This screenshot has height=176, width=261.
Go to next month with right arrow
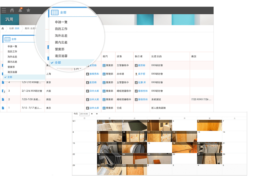(x=97, y=114)
